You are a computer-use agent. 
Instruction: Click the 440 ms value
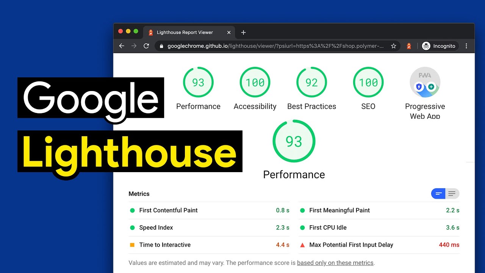point(449,245)
